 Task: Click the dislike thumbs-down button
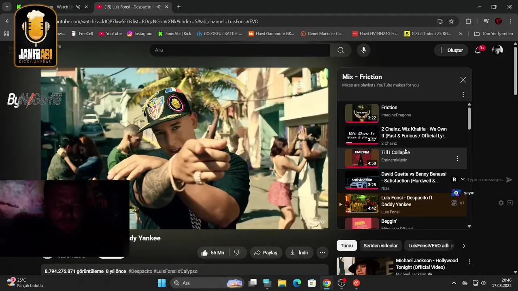coord(238,253)
